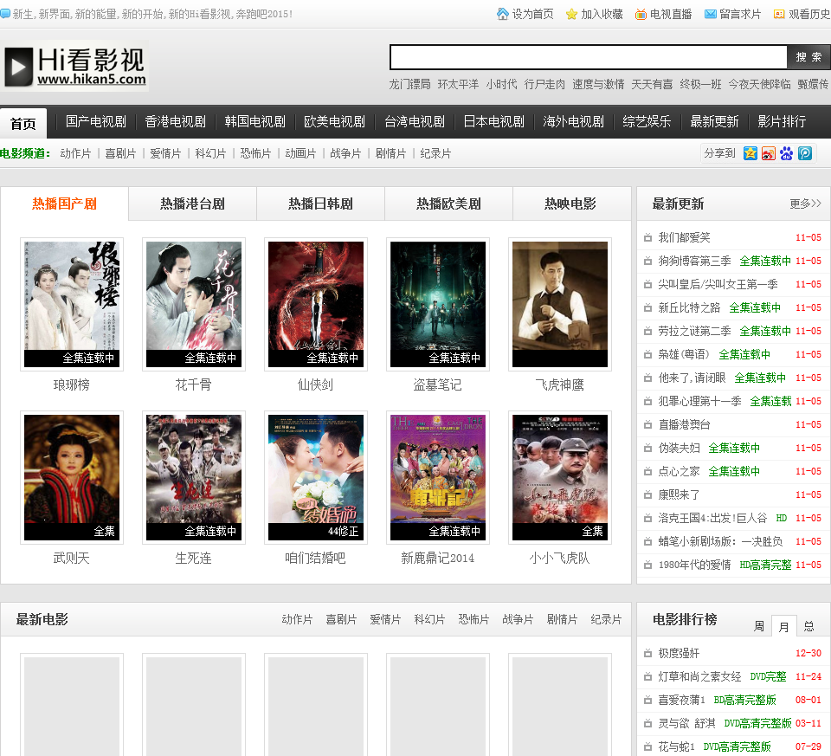
Task: Open the 飞虎神鹰 poster thumbnail
Action: [x=560, y=304]
